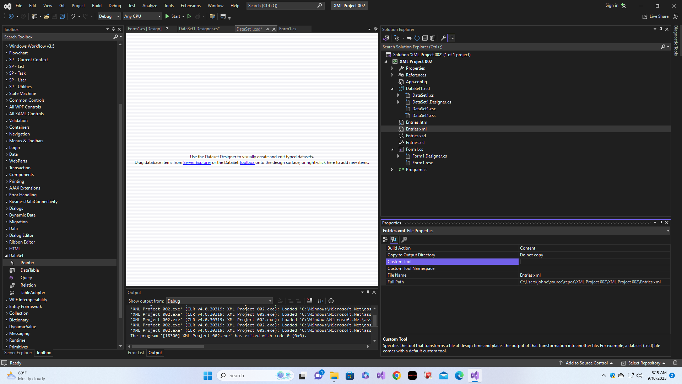Click Select Repository in status bar

coord(643,363)
